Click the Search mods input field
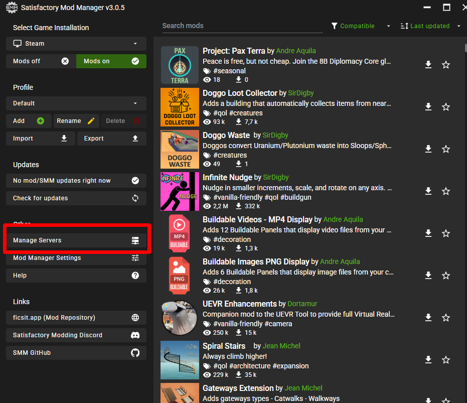The image size is (467, 403). pyautogui.click(x=242, y=26)
